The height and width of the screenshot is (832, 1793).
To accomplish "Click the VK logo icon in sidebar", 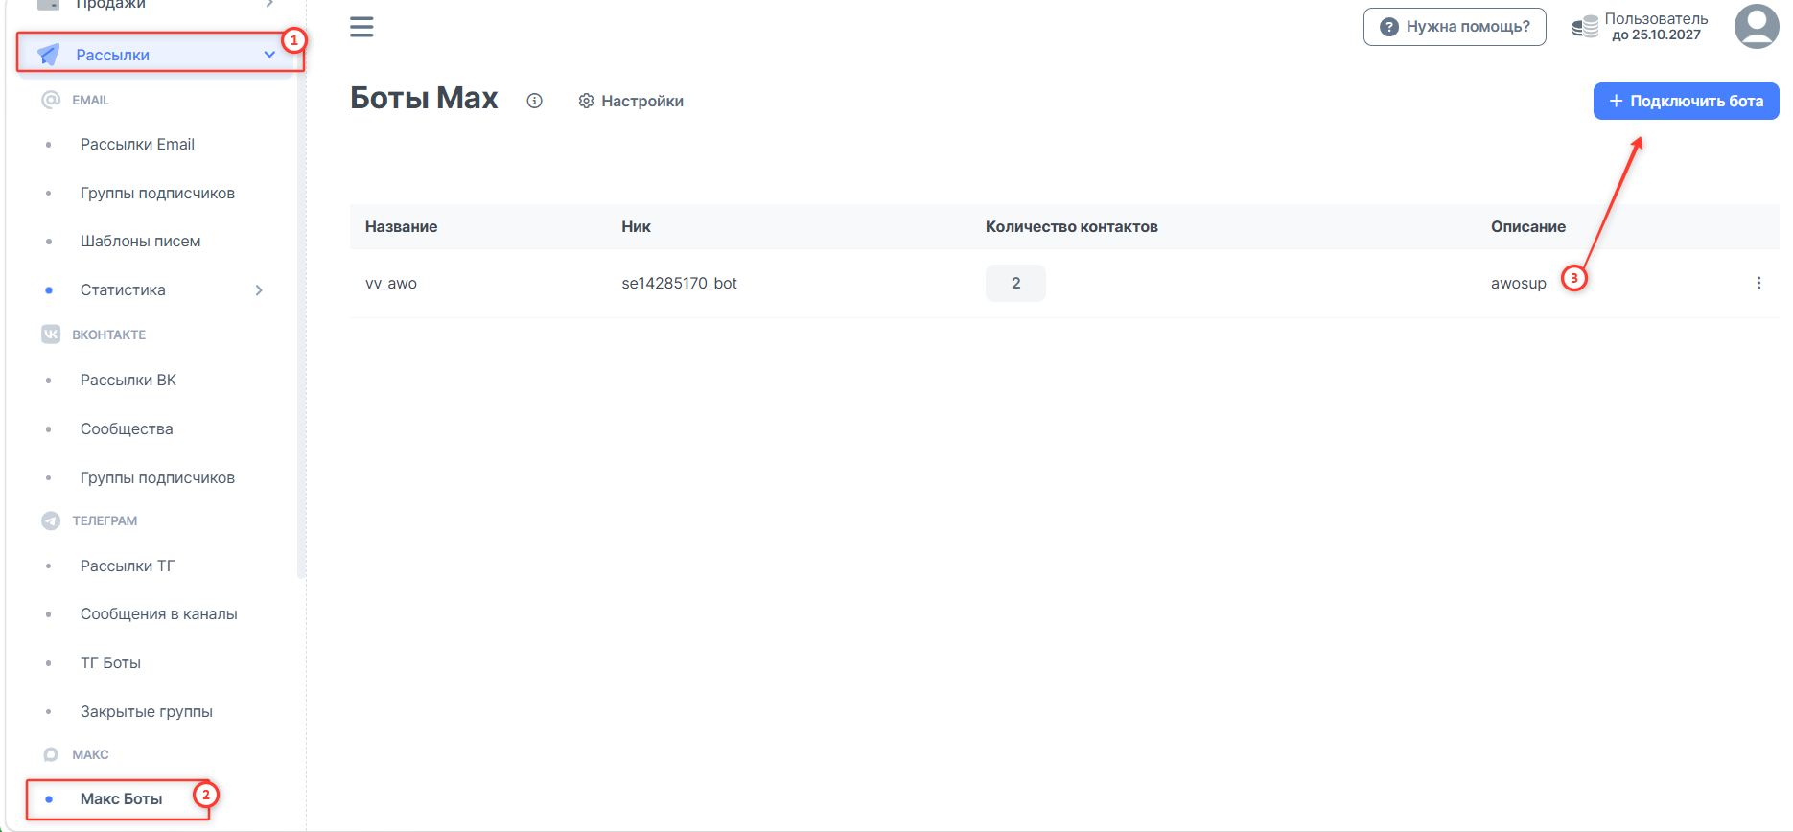I will click(51, 335).
